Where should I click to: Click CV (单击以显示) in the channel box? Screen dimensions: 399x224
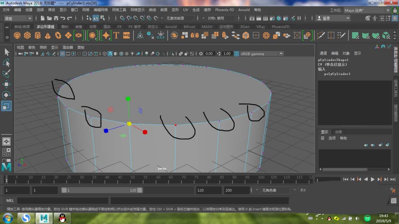[x=332, y=65]
